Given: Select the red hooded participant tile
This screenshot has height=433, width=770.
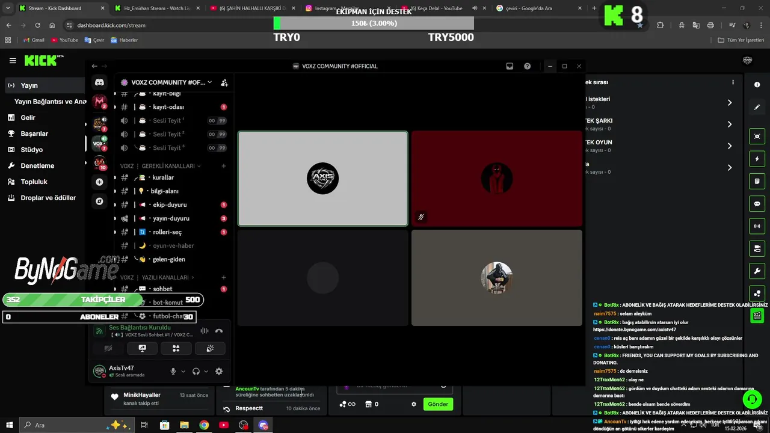Looking at the screenshot, I should 497,179.
